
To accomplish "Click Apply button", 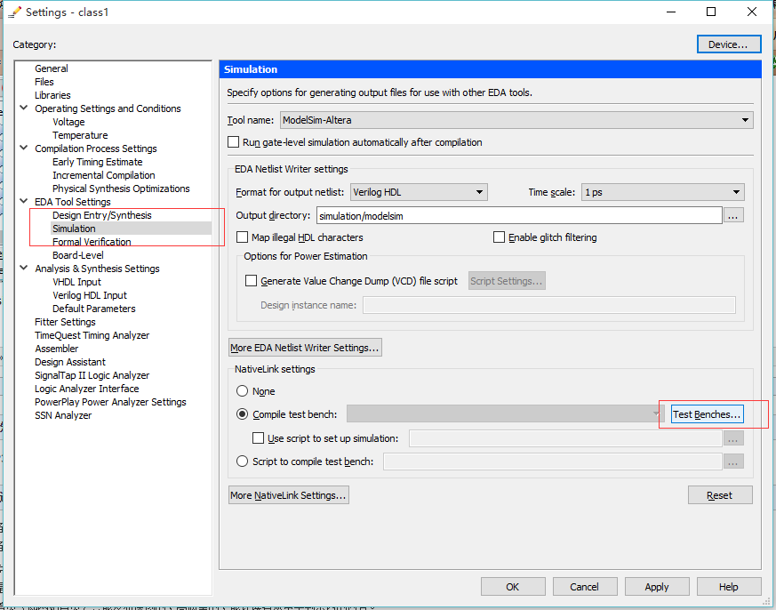I will point(657,587).
